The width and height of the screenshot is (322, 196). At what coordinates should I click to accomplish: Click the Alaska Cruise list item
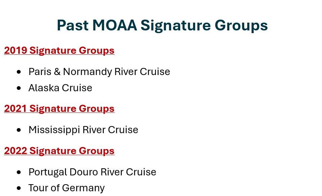(60, 88)
